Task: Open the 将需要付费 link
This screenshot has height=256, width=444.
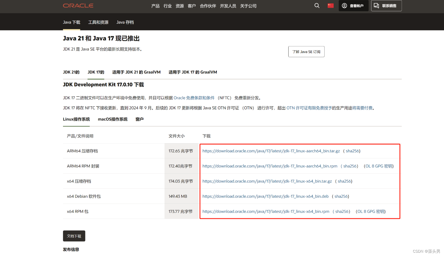Action: (362, 108)
